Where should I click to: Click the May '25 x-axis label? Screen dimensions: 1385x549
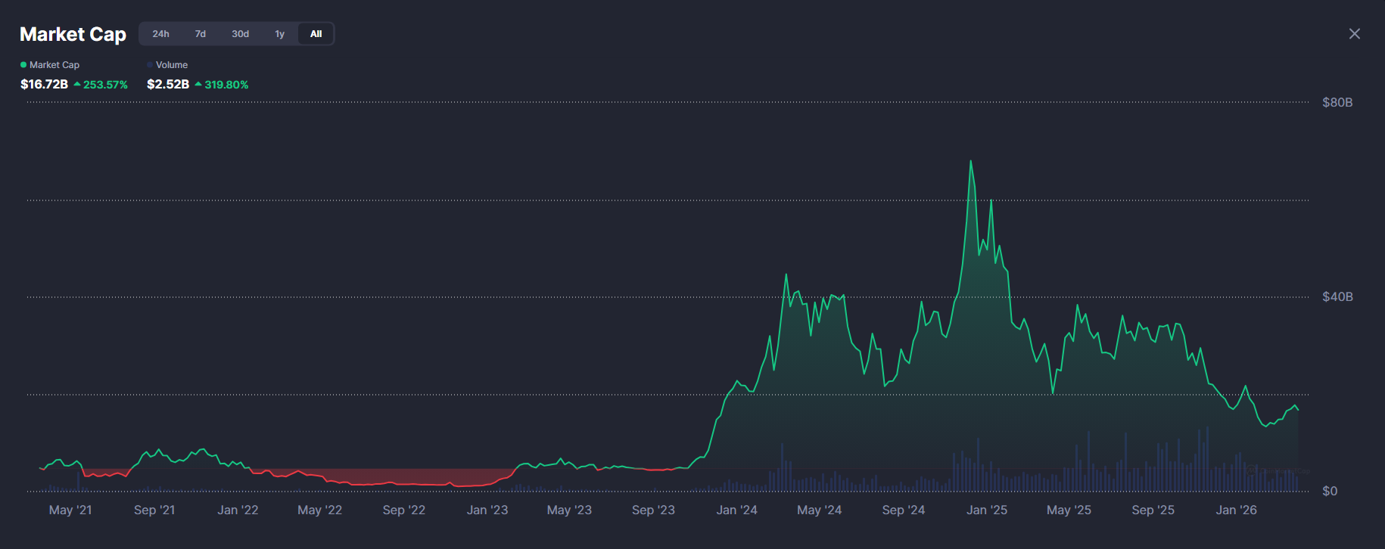coord(1069,510)
